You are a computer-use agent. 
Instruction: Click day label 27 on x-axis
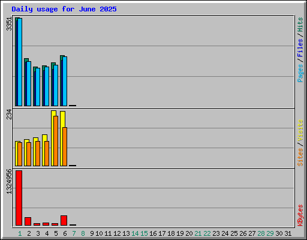click(252, 233)
